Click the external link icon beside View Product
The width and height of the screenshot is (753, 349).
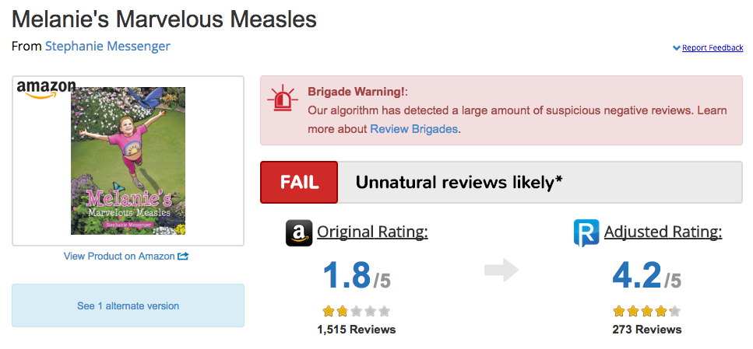click(x=183, y=256)
